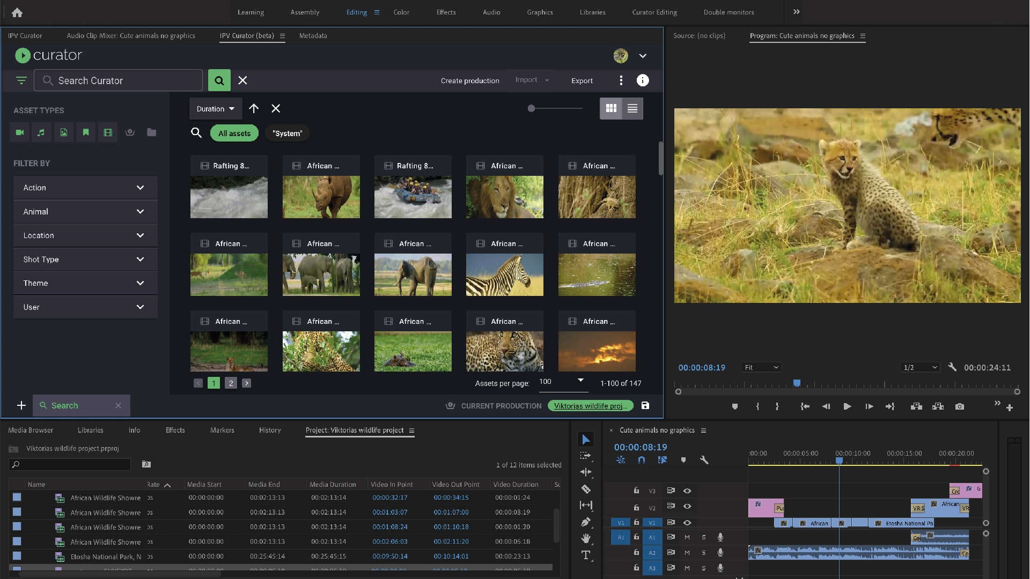Viewport: 1030px width, 579px height.
Task: Drag the zoom/scale slider in asset browser
Action: point(531,109)
